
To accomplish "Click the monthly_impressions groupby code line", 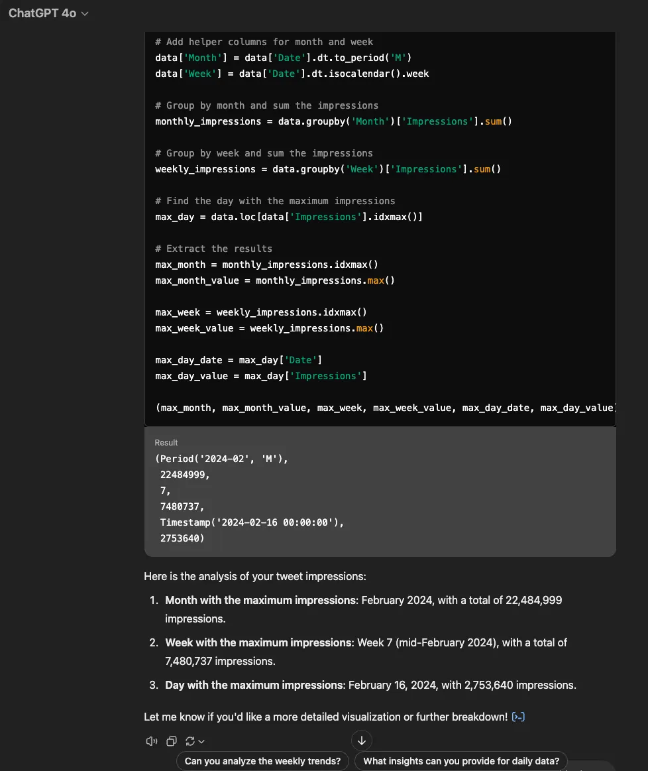I will 333,121.
